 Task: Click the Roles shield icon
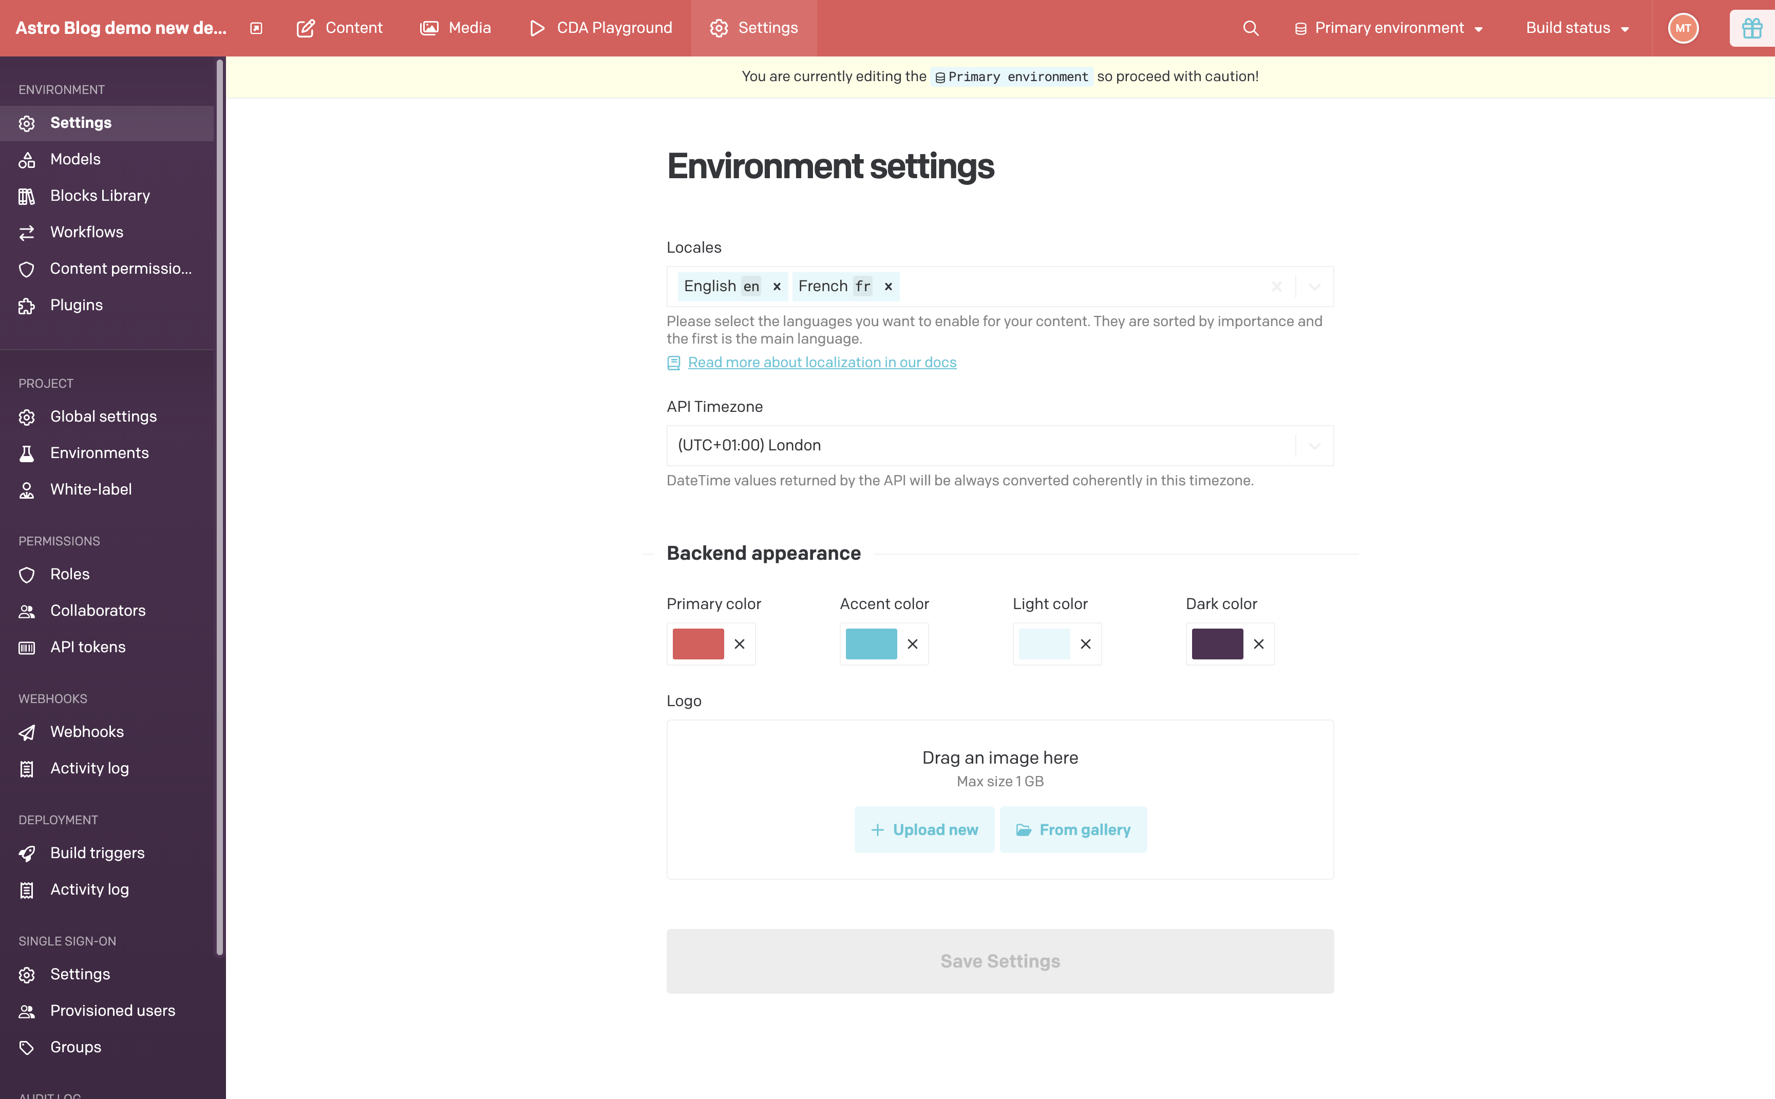pos(27,575)
